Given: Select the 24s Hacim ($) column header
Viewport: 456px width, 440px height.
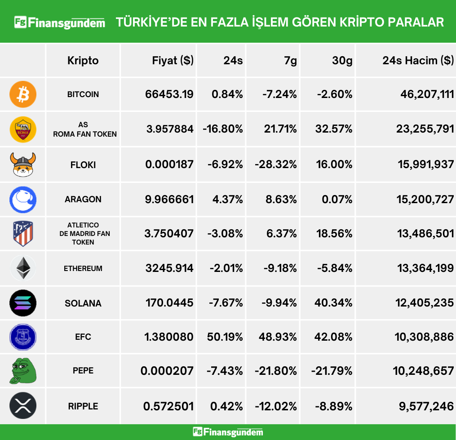Looking at the screenshot, I should pyautogui.click(x=418, y=60).
